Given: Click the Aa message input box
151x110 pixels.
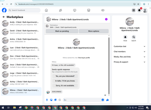Looking at the screenshot, I should 82,100.
